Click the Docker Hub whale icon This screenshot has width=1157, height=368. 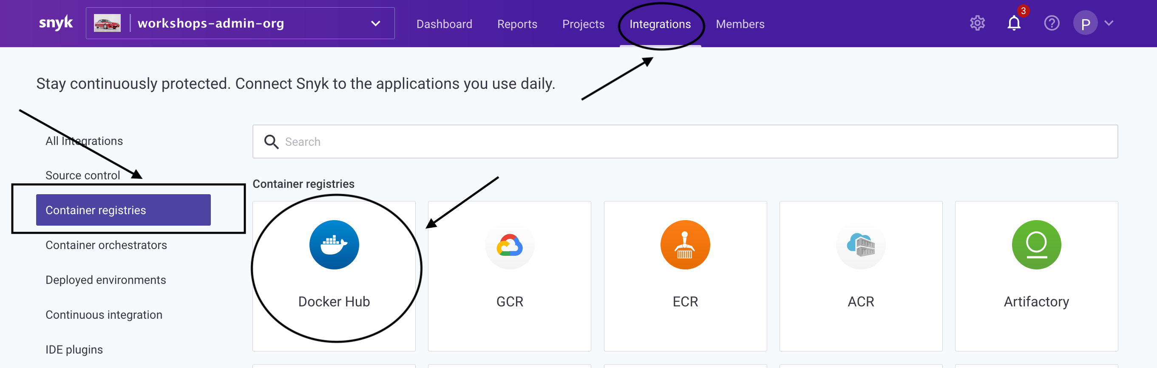[334, 245]
